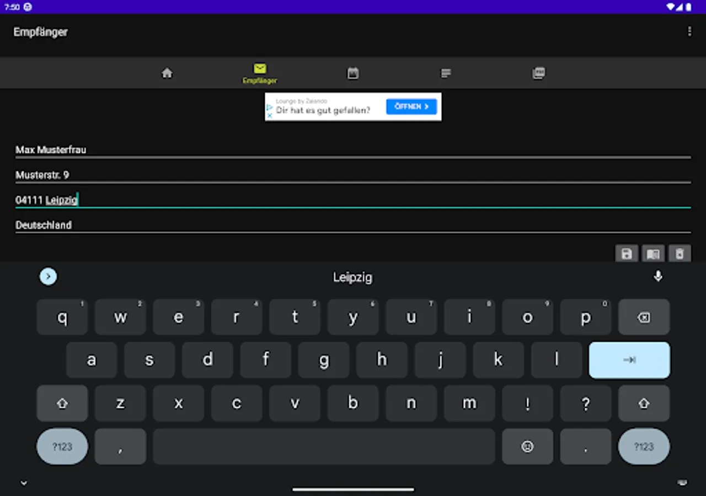Viewport: 706px width, 496px height.
Task: Save the recipient with the floppy disk icon
Action: coord(627,254)
